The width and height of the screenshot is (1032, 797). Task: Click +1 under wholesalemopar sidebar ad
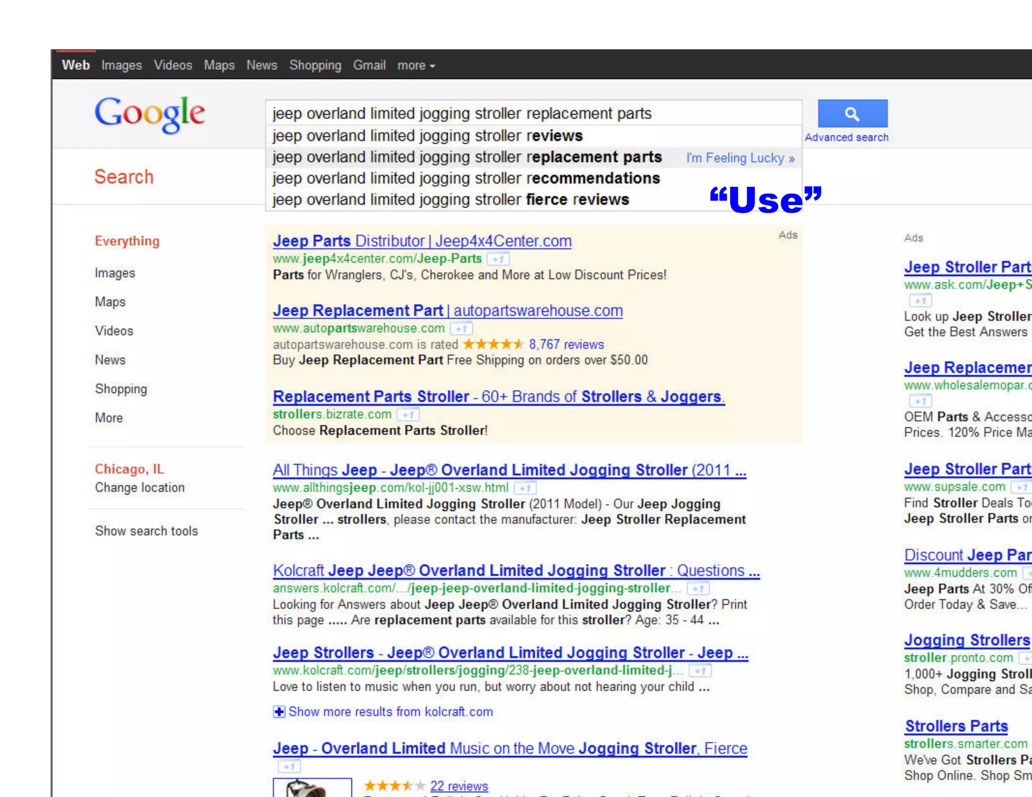click(921, 401)
